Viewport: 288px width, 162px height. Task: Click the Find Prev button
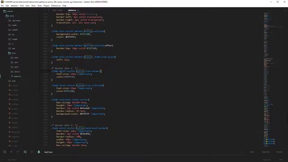click(265, 152)
